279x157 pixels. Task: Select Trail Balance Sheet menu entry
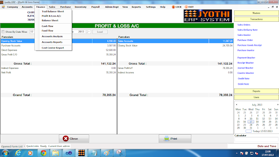click(x=53, y=11)
